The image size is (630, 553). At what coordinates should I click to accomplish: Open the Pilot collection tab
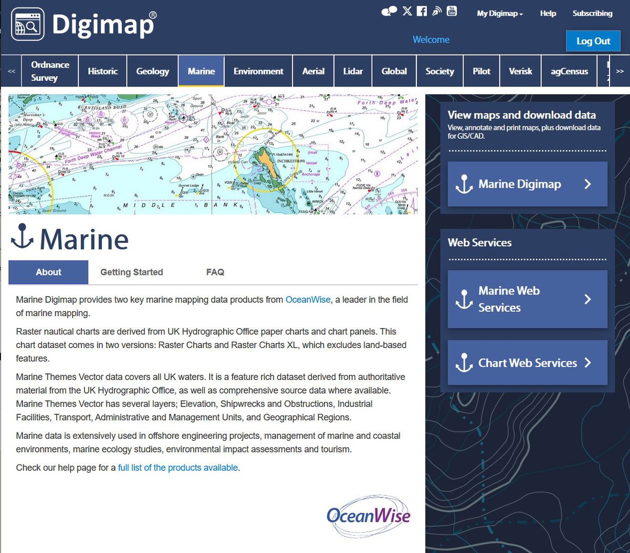(481, 71)
